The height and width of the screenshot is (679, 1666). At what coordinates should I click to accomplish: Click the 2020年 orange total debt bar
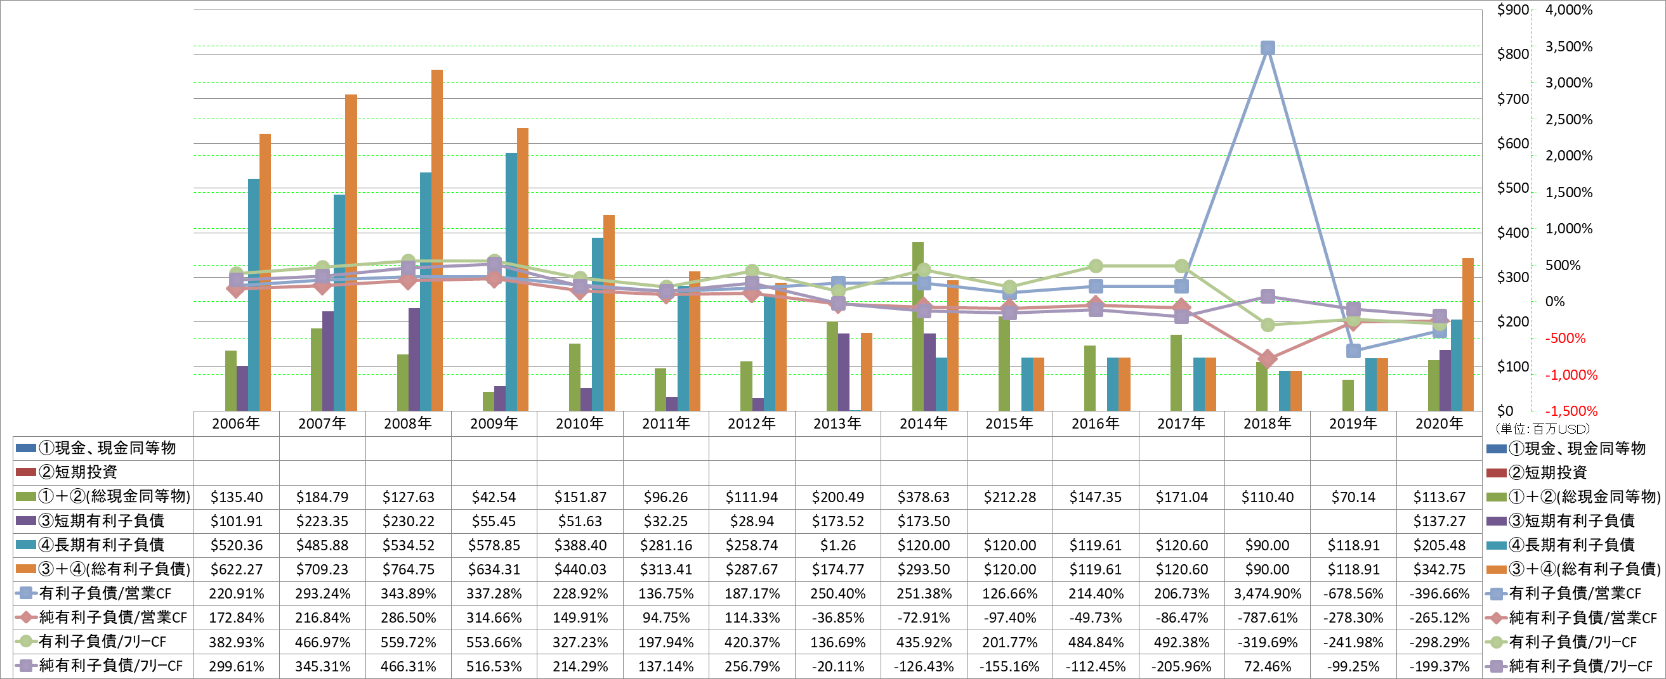point(1468,335)
